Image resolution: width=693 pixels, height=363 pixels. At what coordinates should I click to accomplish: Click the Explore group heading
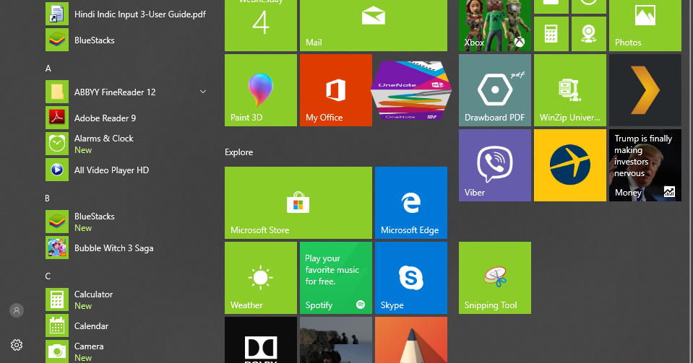coord(238,152)
